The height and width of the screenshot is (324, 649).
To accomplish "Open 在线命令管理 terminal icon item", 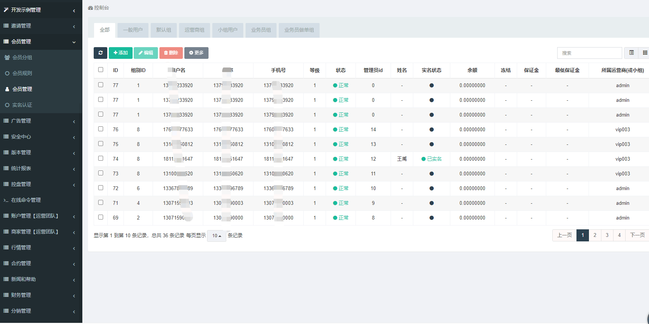I will 6,200.
